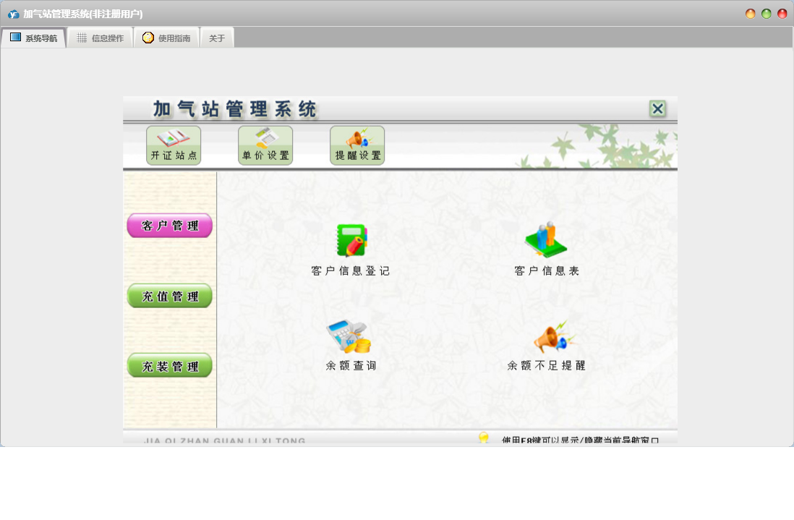This screenshot has width=794, height=520.
Task: Click the orange minimize window button
Action: (x=751, y=14)
